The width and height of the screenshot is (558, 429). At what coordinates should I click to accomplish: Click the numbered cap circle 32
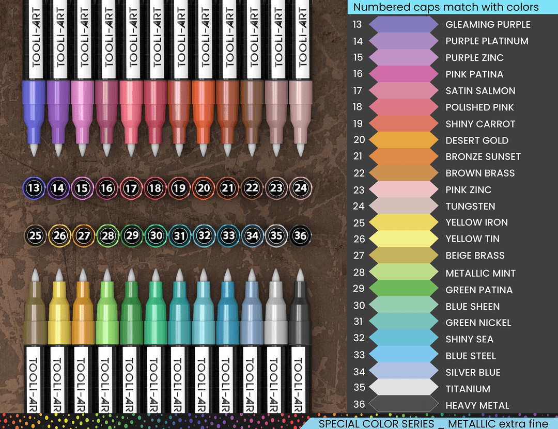tap(204, 236)
